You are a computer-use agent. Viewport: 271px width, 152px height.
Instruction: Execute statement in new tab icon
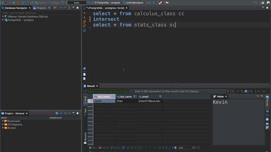tap(85, 17)
